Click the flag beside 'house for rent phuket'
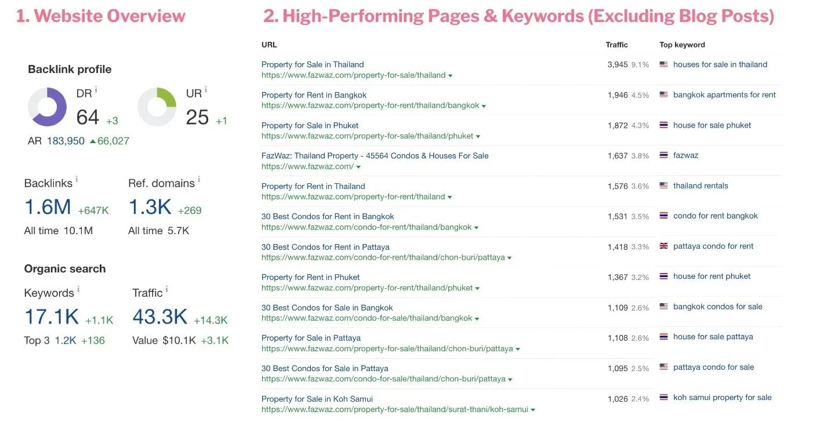The height and width of the screenshot is (433, 813). click(664, 276)
